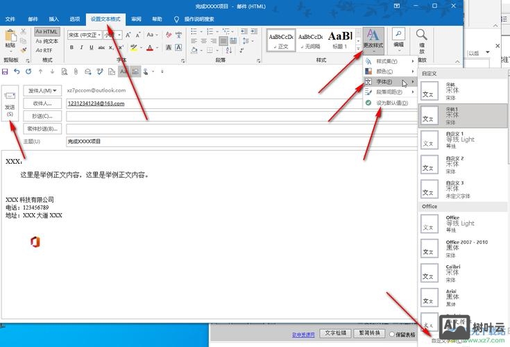Apply bold formatting with B button
This screenshot has height=347, width=510.
[71, 47]
